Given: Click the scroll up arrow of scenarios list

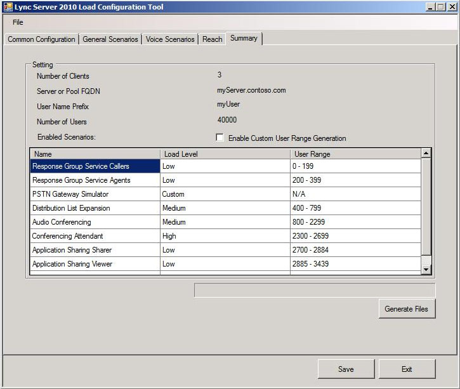Looking at the screenshot, I should coord(426,153).
